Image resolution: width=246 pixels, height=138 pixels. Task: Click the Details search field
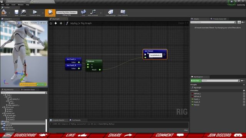click(x=213, y=22)
